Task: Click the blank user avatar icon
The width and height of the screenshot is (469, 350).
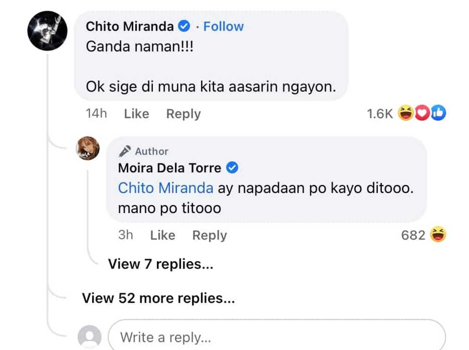Action: pos(89,337)
